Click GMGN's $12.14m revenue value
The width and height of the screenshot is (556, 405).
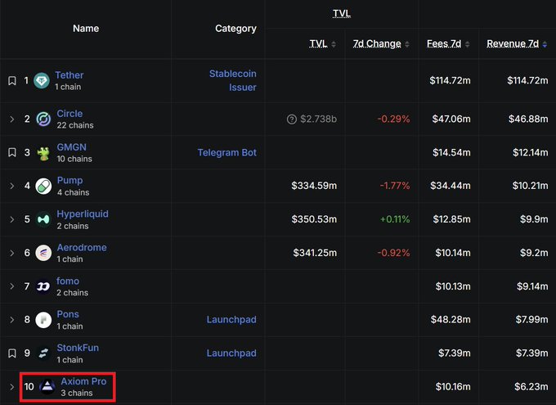tap(531, 153)
